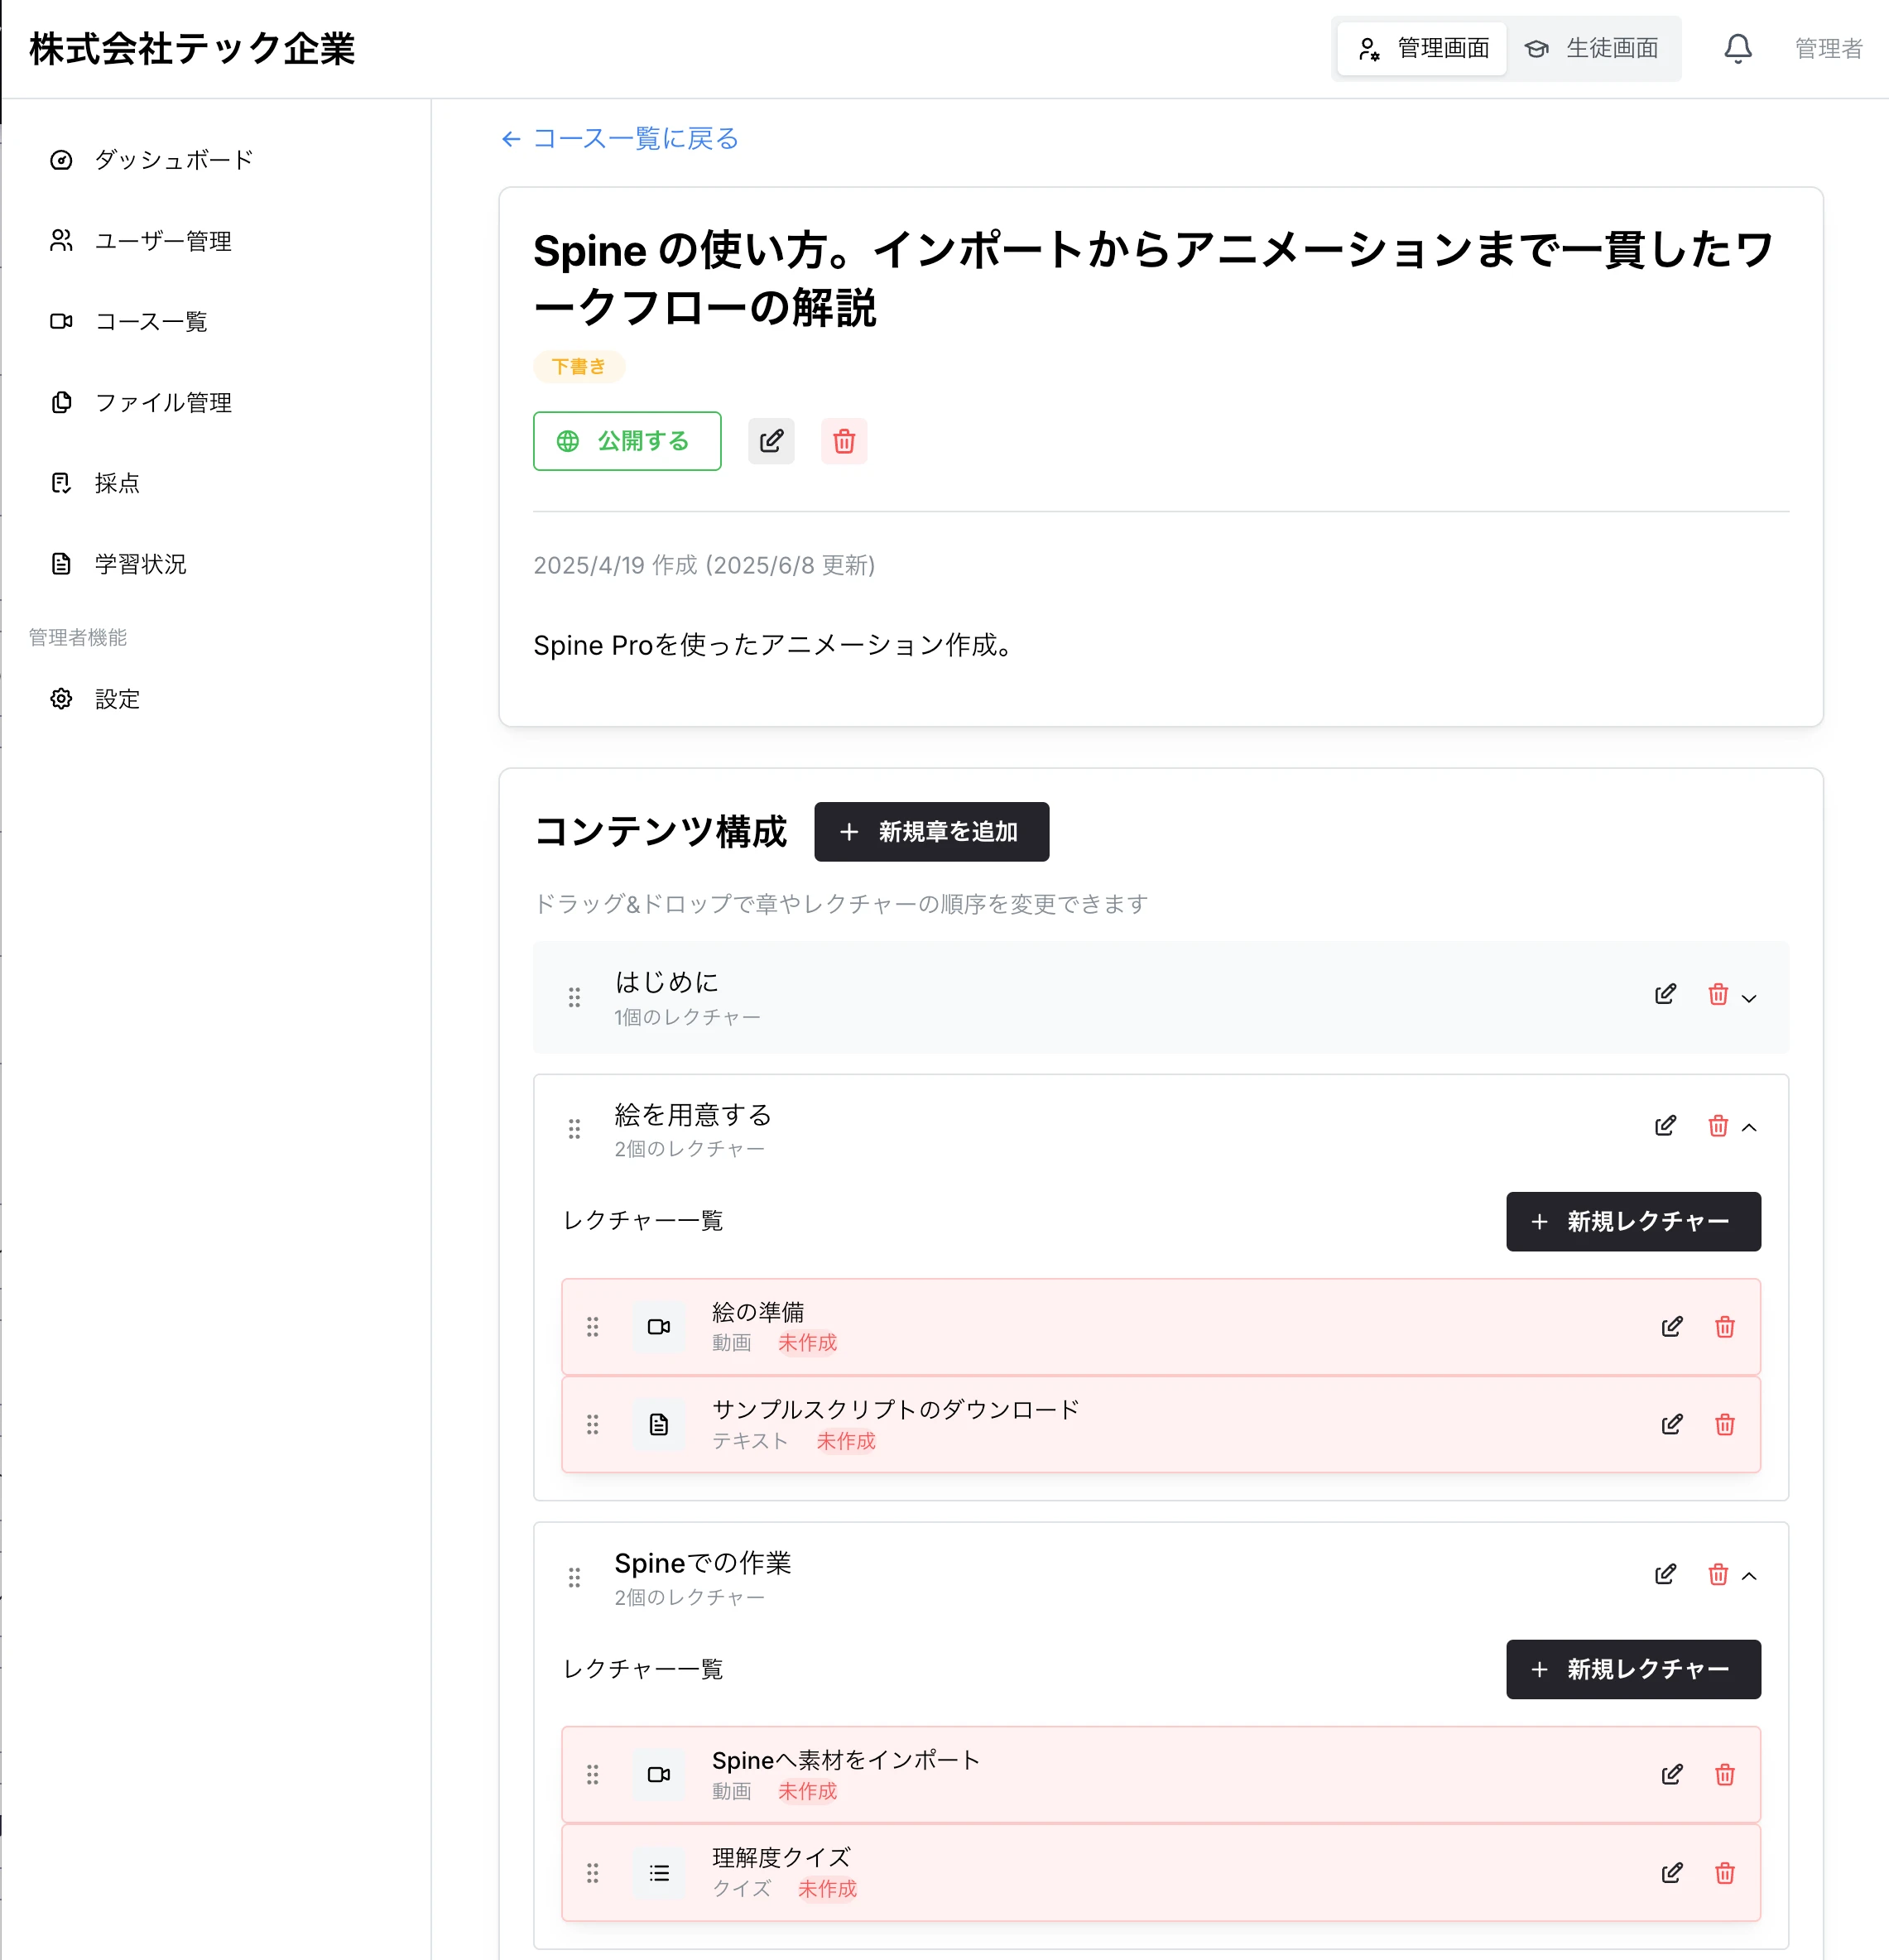
Task: Edit the サンプルスクリプトのダウンロード lecture
Action: (x=1671, y=1424)
